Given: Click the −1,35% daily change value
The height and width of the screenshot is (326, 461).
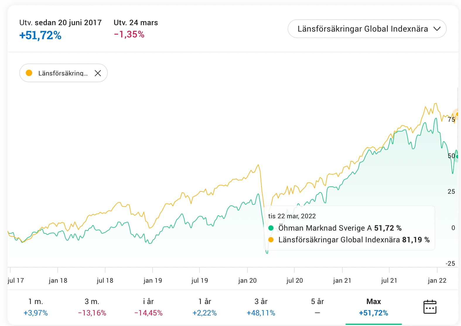Looking at the screenshot, I should click(x=129, y=35).
